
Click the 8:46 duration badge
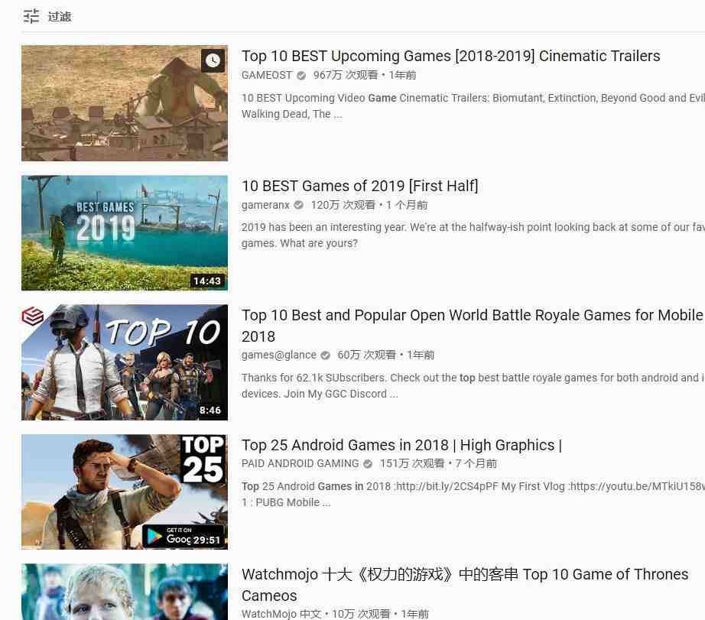210,410
